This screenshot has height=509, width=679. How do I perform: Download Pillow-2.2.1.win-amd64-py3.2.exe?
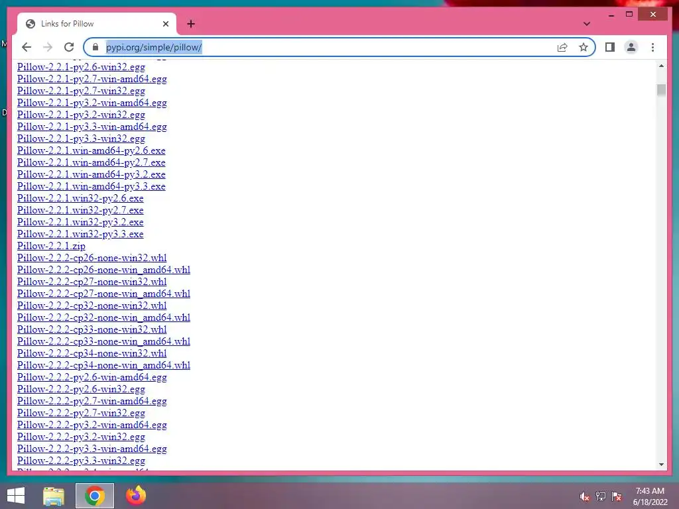[92, 174]
